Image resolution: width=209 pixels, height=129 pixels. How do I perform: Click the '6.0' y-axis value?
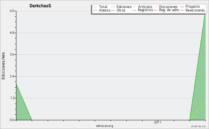pos(12,11)
